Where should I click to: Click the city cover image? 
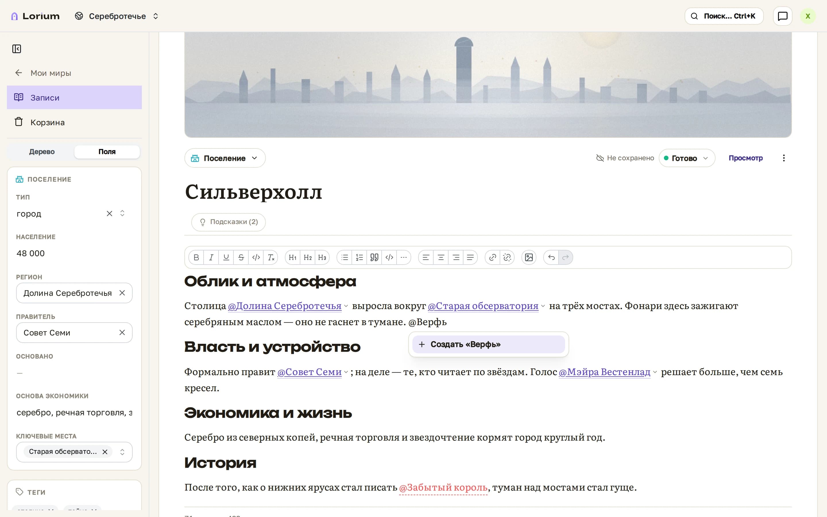[x=488, y=85]
